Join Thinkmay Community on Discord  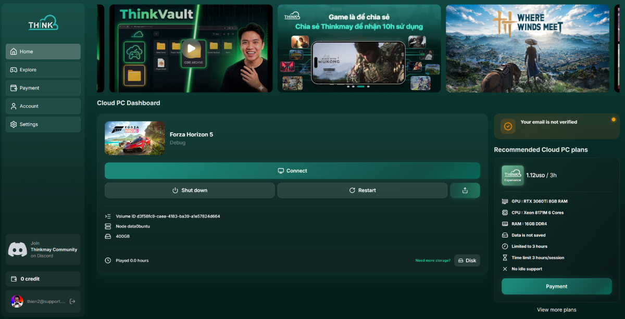[x=43, y=249]
